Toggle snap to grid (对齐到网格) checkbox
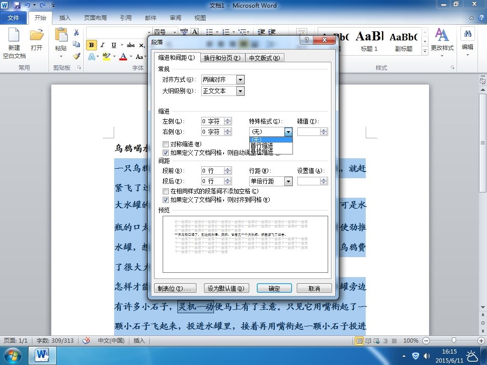 tap(166, 200)
